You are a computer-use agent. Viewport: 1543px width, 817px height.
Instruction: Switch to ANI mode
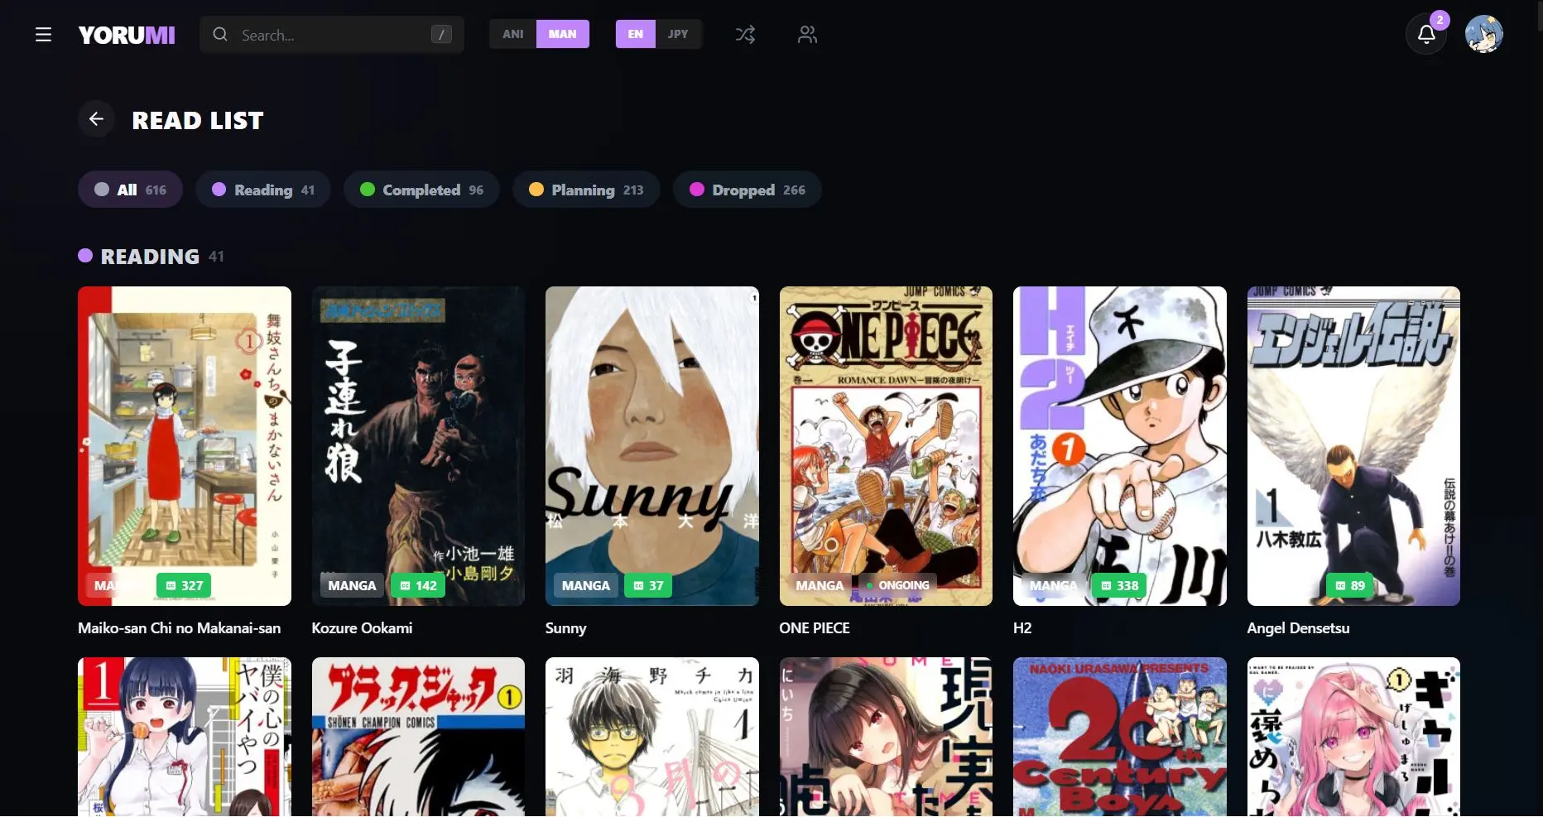click(x=512, y=34)
